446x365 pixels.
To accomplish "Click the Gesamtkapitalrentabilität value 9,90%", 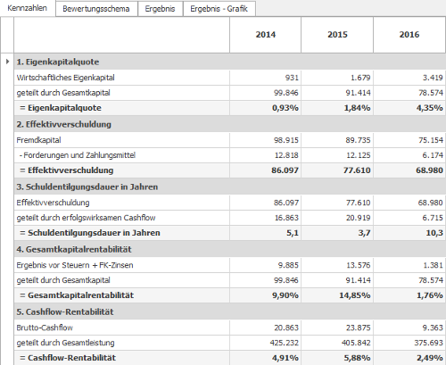I will [x=285, y=295].
